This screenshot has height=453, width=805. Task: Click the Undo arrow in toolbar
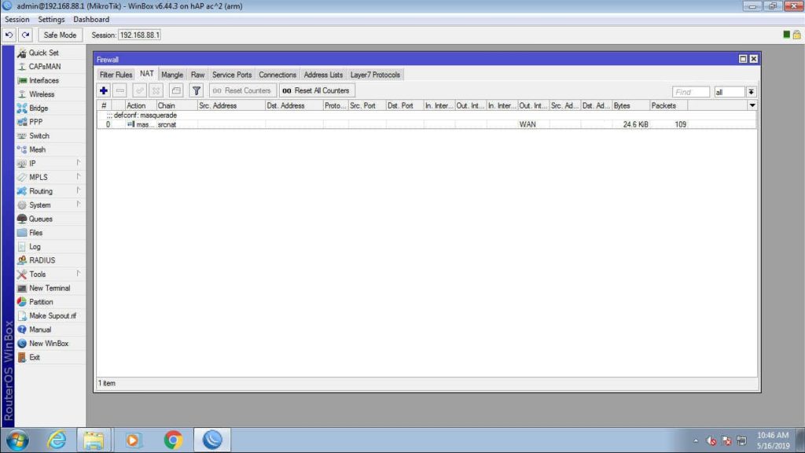(x=9, y=35)
